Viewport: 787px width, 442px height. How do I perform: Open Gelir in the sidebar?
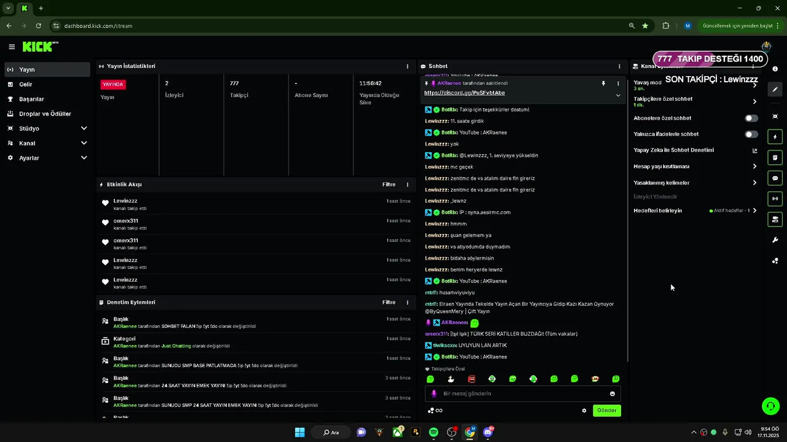47,84
